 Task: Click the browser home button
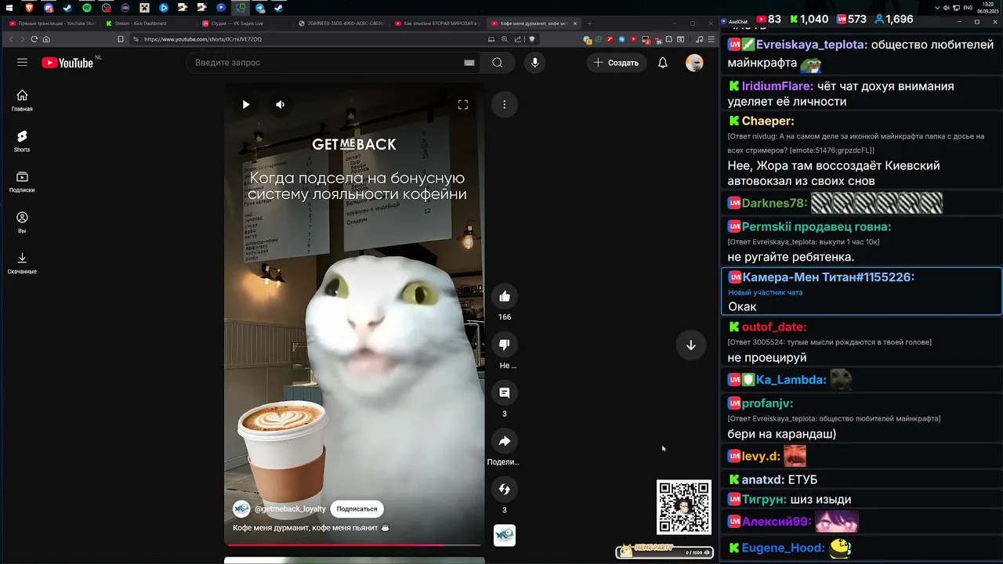click(x=46, y=39)
